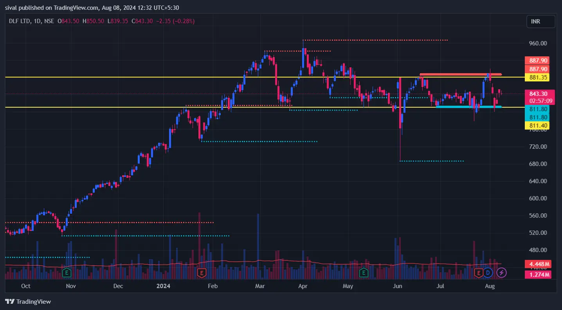Image resolution: width=562 pixels, height=310 pixels.
Task: Click the 960.00 price axis label
Action: (538, 43)
